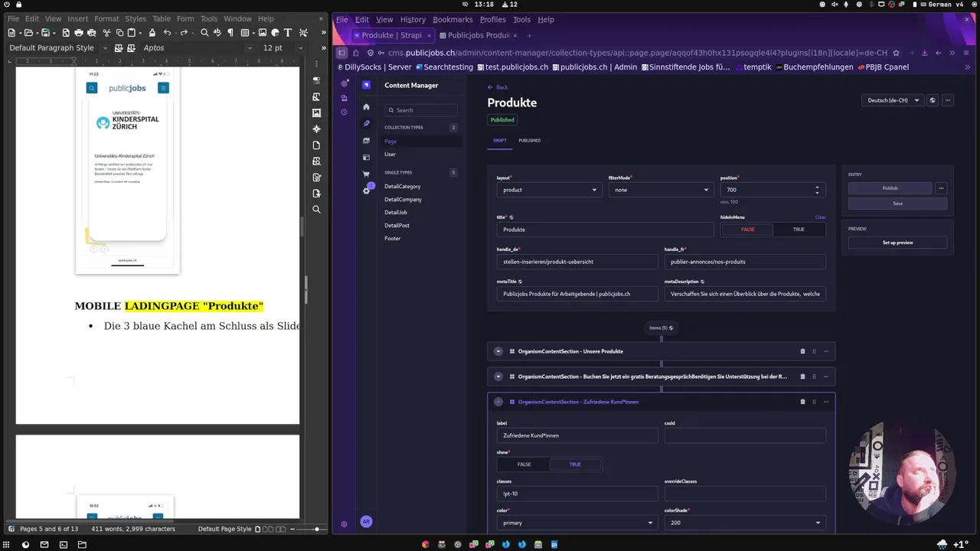
Task: Click Clear link next to hideInMenu
Action: pyautogui.click(x=820, y=217)
